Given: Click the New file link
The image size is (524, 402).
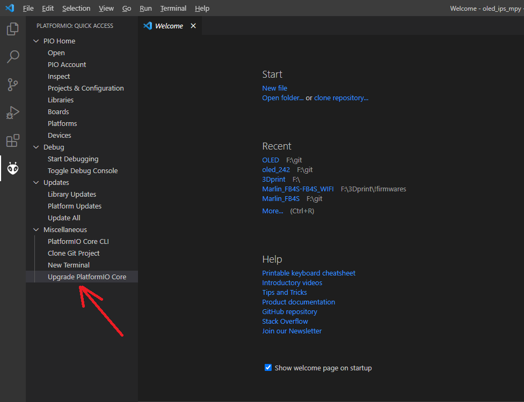Looking at the screenshot, I should point(275,88).
